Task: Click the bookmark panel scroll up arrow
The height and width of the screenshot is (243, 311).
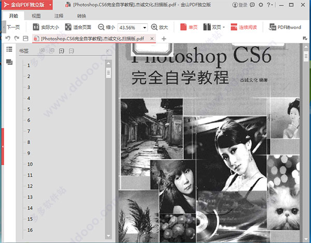Action: point(108,63)
